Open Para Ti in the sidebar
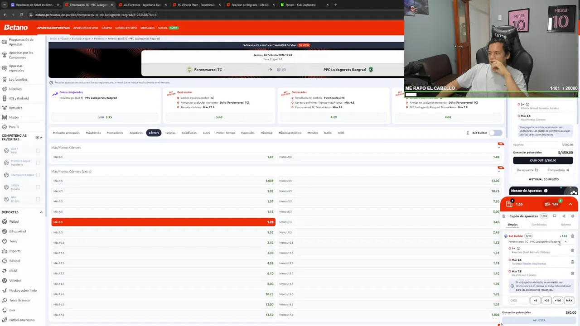Viewport: 580px width, 326px height. [x=14, y=127]
